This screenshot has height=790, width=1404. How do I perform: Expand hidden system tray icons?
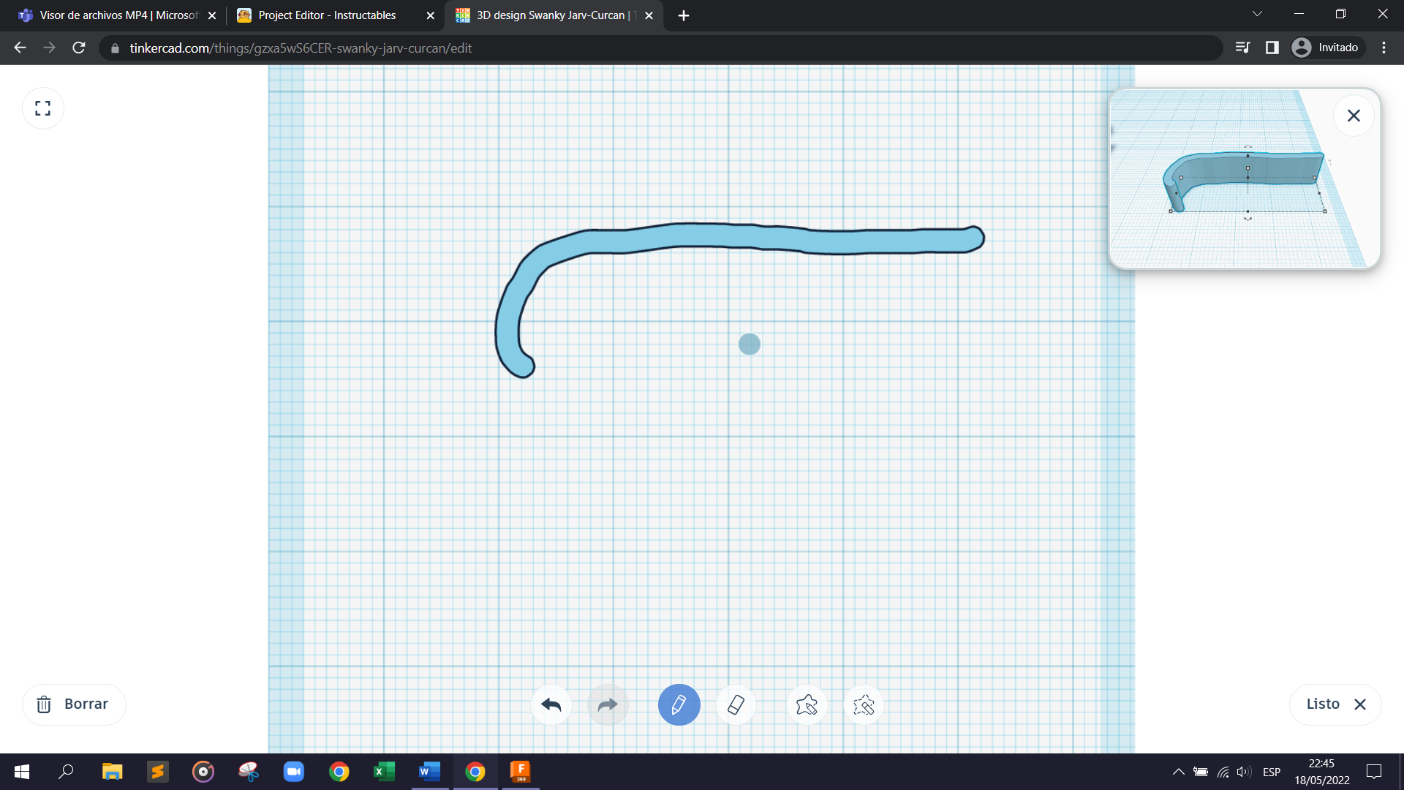(x=1178, y=772)
